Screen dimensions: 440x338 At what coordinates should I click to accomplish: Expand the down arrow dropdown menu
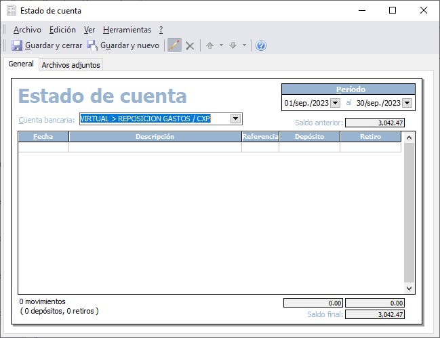244,45
